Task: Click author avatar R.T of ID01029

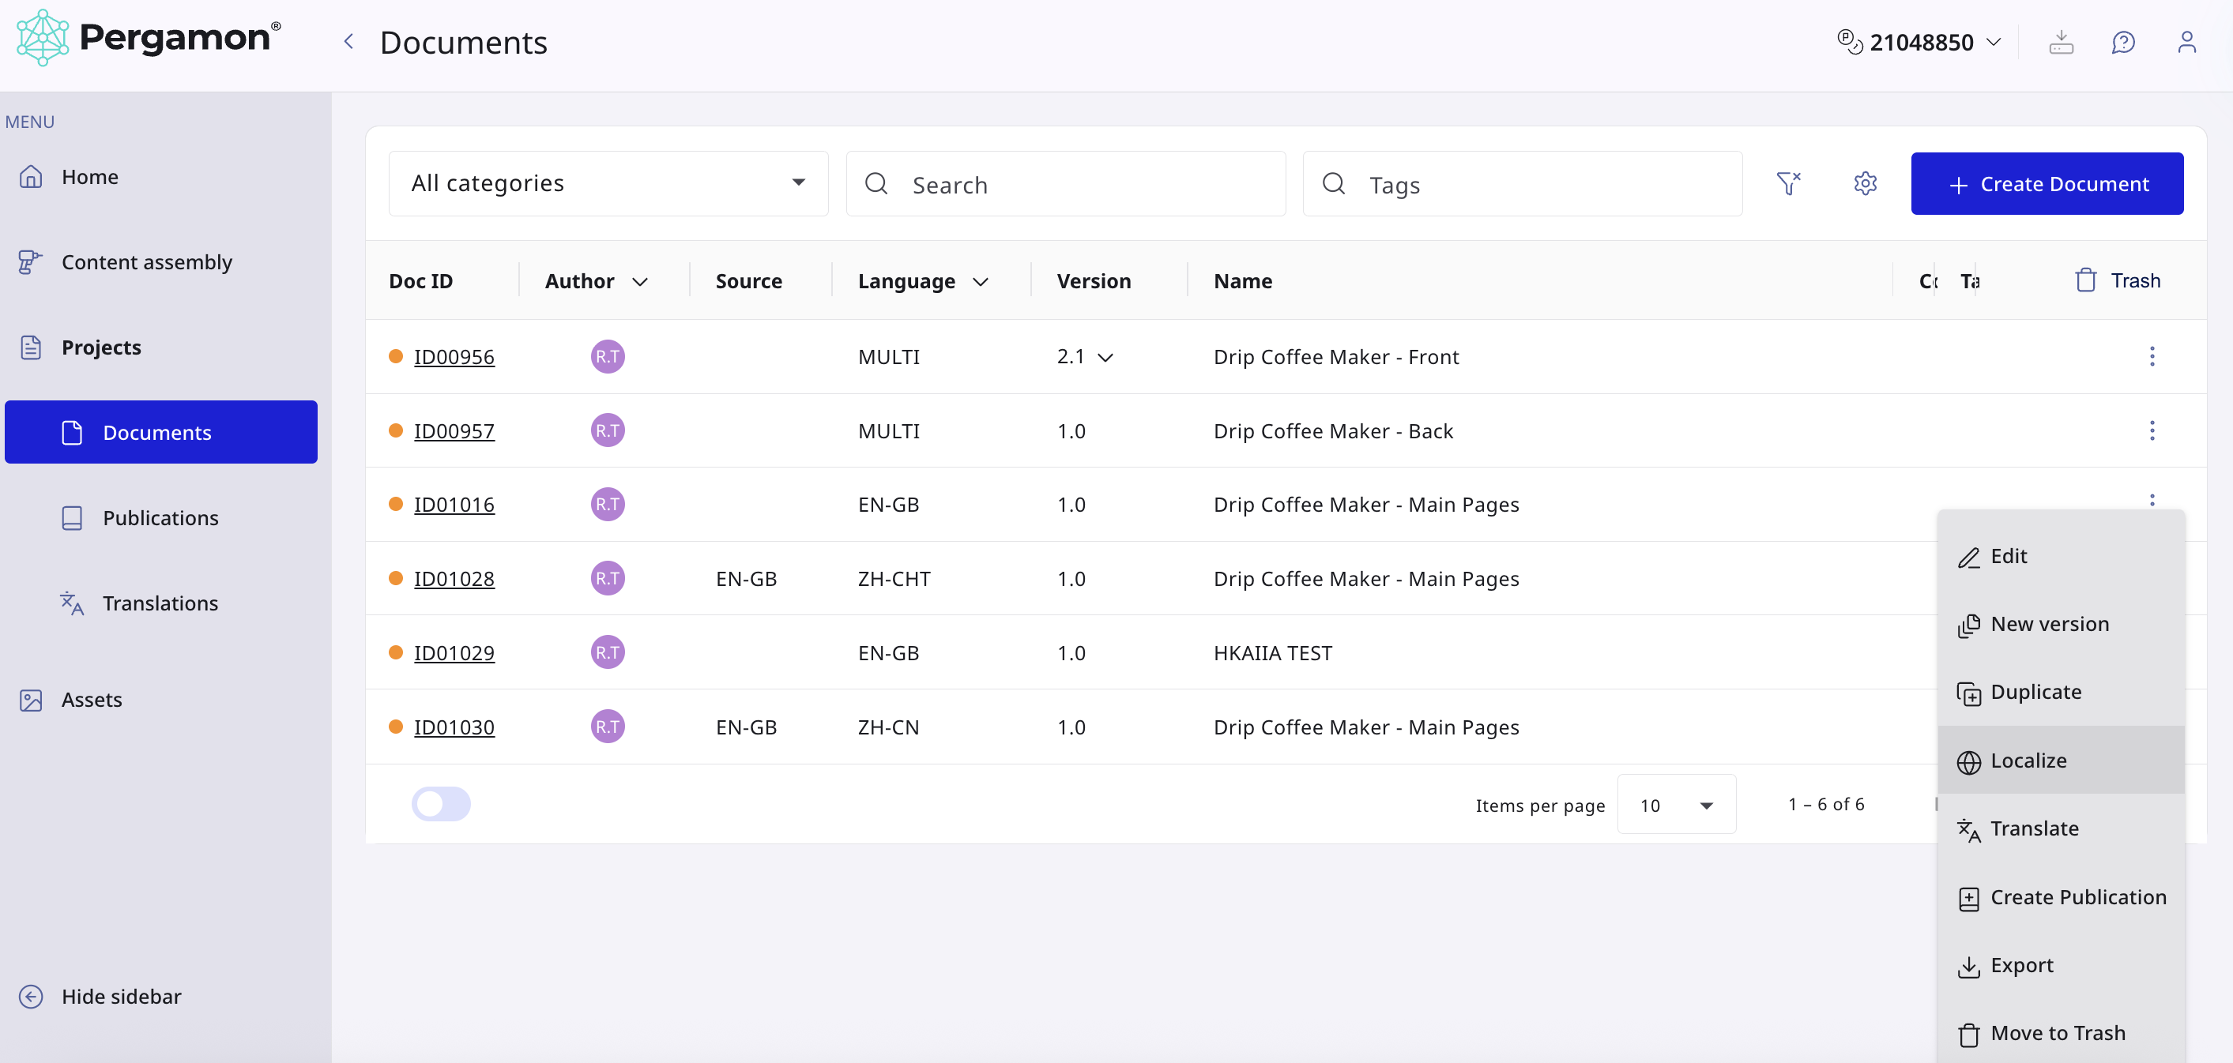Action: tap(608, 652)
